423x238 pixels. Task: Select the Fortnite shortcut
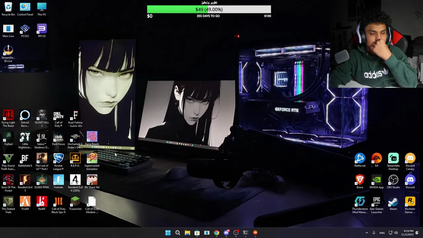click(x=58, y=182)
